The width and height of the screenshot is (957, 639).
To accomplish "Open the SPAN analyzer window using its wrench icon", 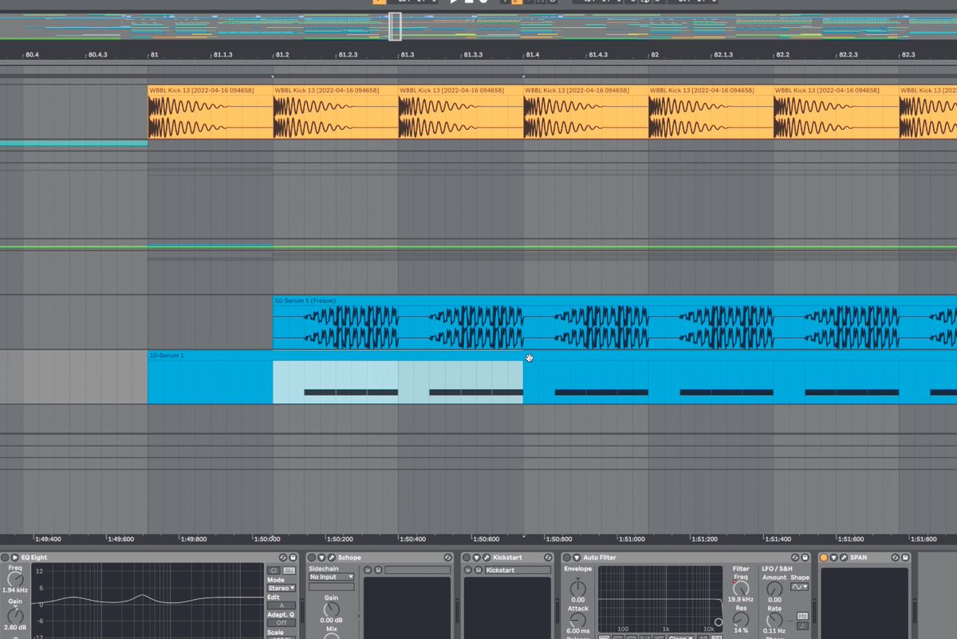I will point(843,558).
